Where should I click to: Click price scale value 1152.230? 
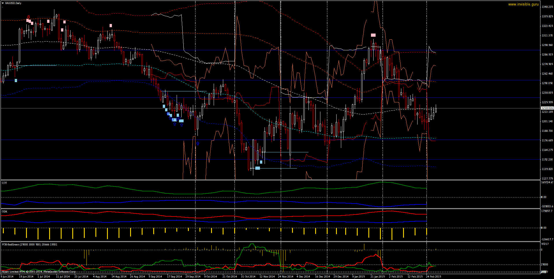coord(547,159)
